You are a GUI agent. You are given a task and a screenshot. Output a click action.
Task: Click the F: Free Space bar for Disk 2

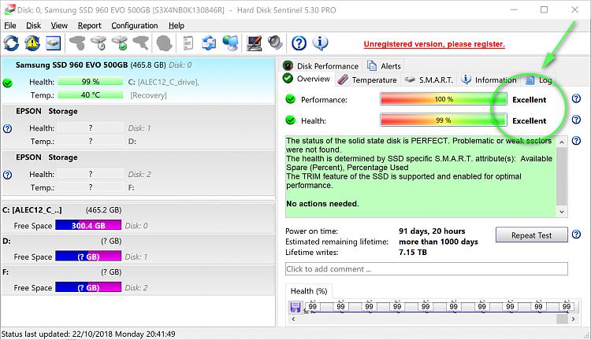click(88, 287)
